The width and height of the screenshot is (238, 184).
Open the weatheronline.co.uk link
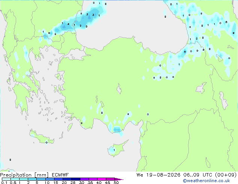coord(206,181)
